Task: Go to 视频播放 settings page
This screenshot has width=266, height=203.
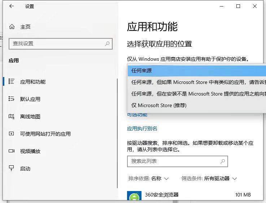Action: point(30,151)
